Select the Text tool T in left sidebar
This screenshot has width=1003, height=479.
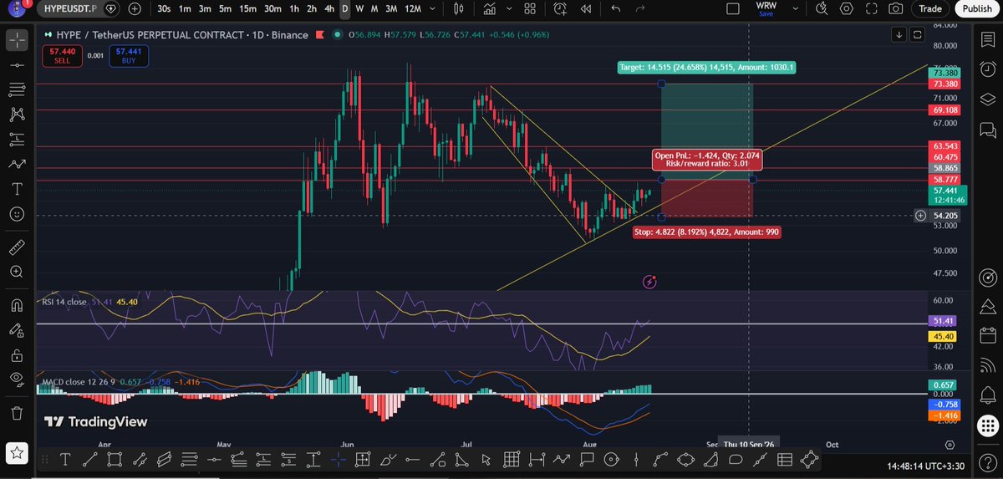[x=17, y=190]
